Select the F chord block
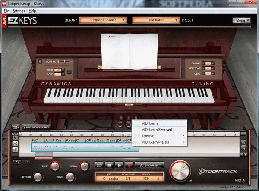Viewport: 259px width, 191px height. [33, 141]
